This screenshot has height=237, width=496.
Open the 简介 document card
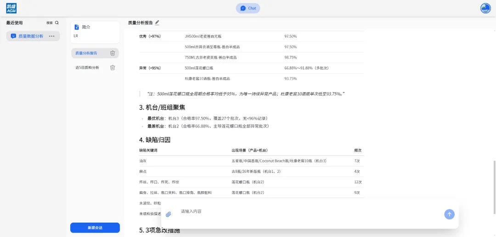[95, 32]
